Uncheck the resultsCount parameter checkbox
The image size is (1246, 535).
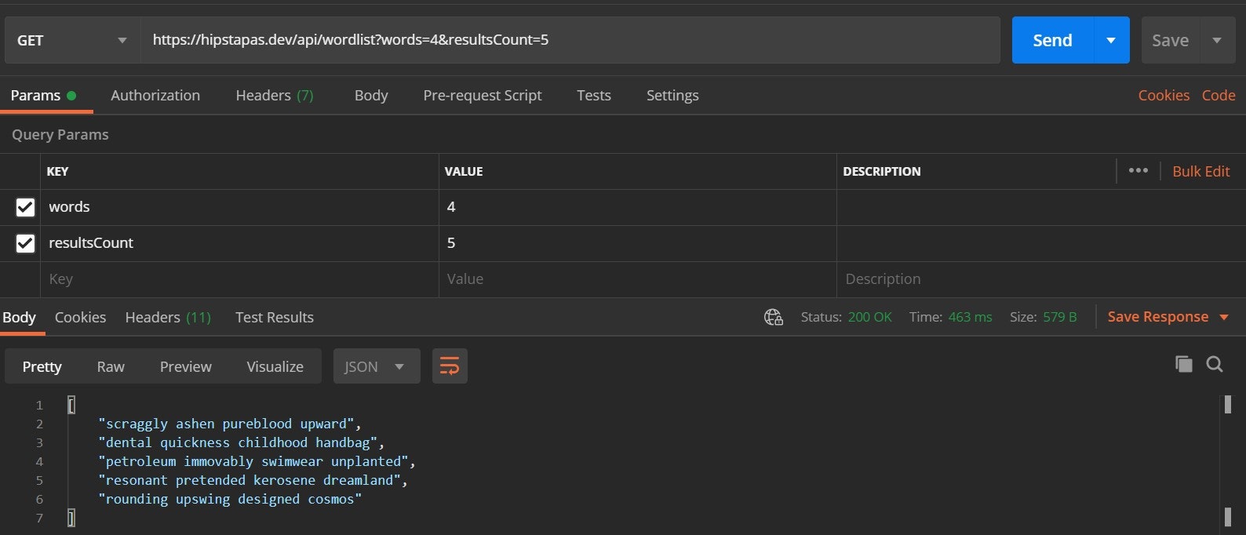[x=25, y=243]
